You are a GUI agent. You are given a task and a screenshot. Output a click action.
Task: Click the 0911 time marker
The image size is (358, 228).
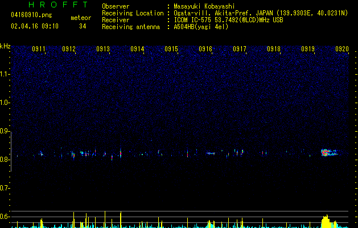click(39, 49)
